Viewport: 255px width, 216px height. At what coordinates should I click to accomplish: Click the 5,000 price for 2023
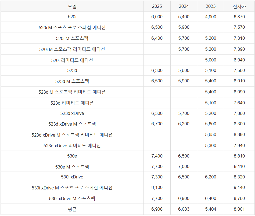point(211,60)
